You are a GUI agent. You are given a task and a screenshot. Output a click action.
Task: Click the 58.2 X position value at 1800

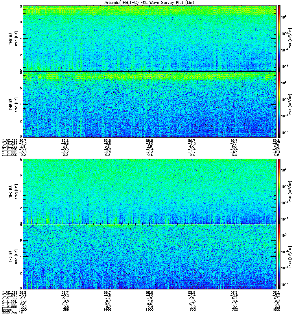coord(276,293)
